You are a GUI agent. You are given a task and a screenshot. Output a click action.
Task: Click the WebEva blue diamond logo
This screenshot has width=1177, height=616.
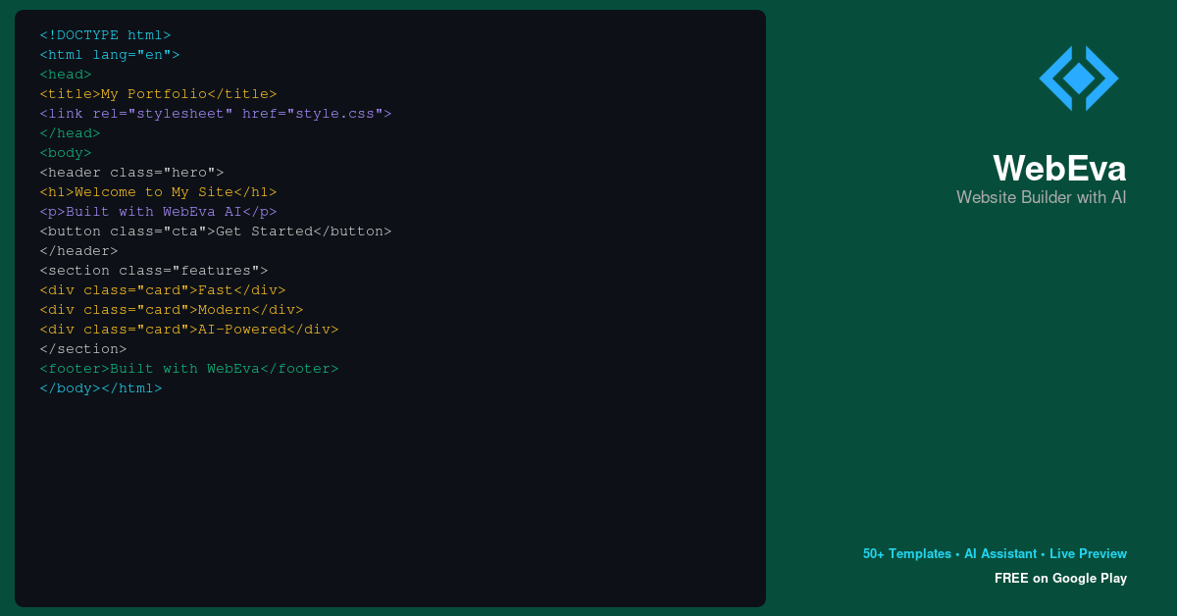[x=1079, y=78]
